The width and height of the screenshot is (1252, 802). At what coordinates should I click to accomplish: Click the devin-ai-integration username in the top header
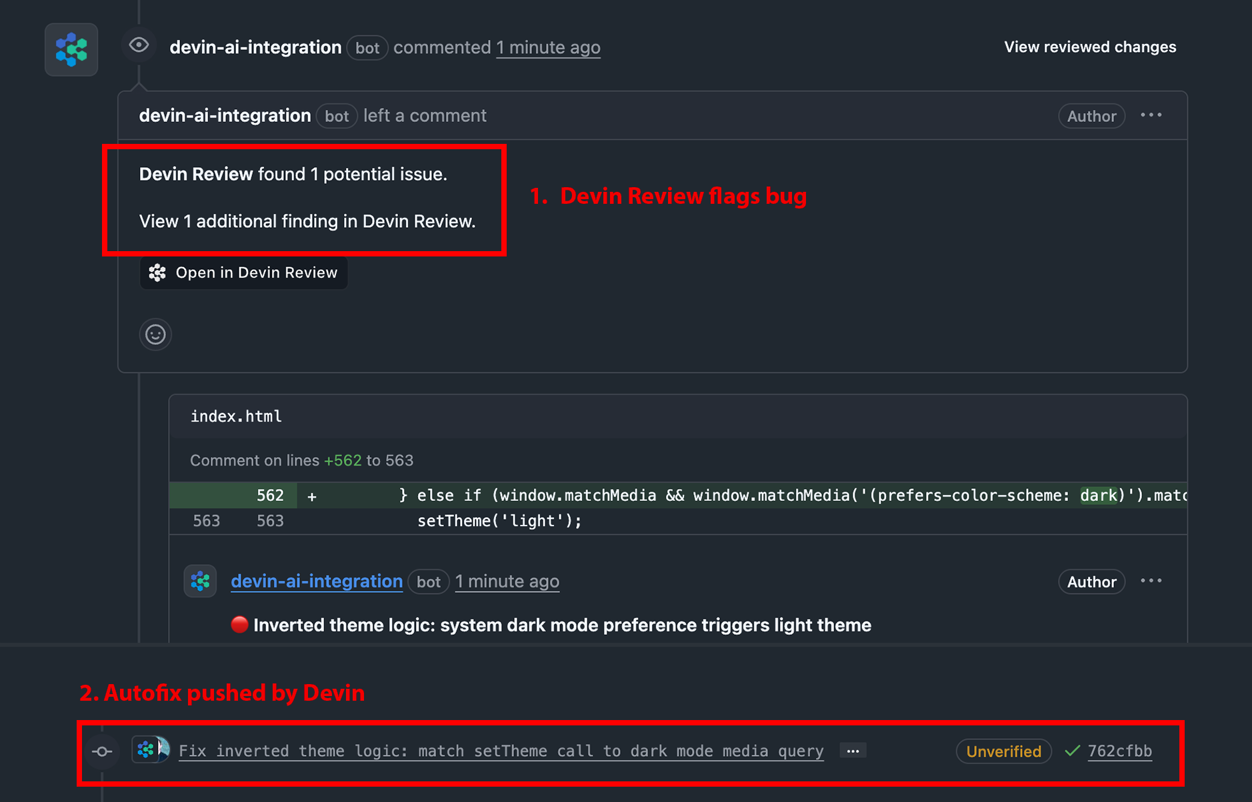(255, 47)
